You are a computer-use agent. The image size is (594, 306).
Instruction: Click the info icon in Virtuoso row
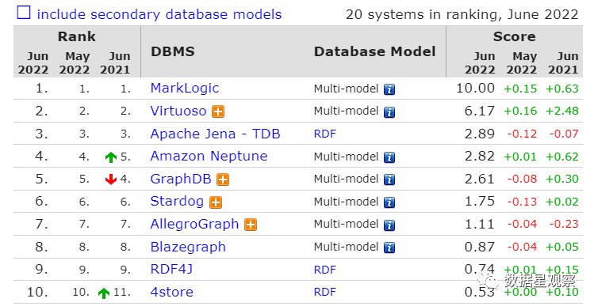[x=389, y=112]
